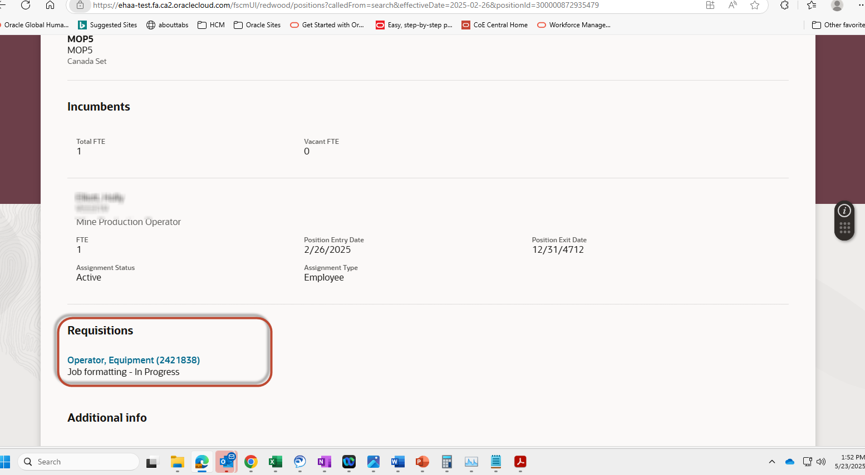Open OneNote from the taskbar
The image size is (865, 475).
325,462
